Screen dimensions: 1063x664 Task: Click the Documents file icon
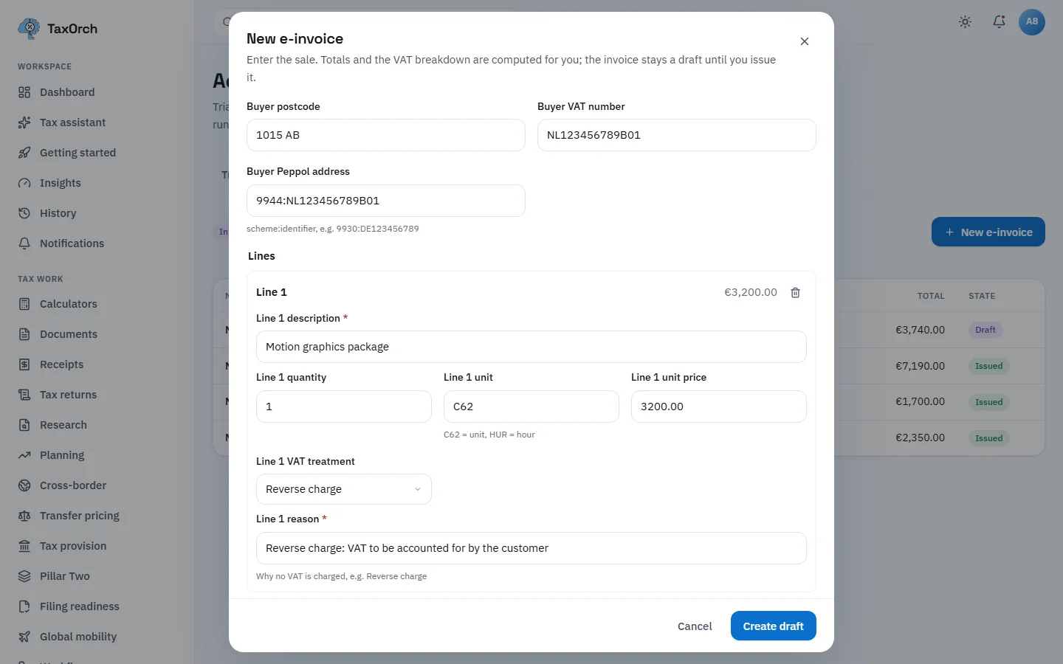pyautogui.click(x=24, y=334)
